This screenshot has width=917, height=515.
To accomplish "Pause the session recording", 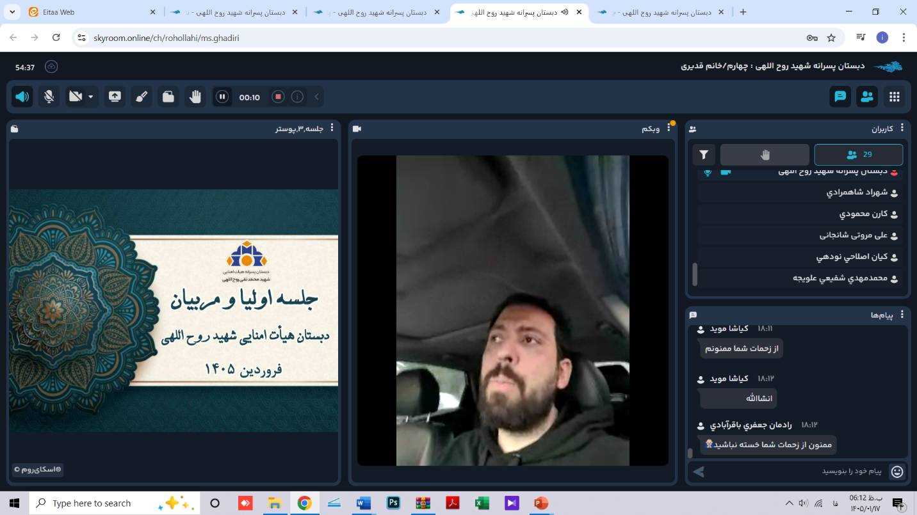I will tap(222, 97).
